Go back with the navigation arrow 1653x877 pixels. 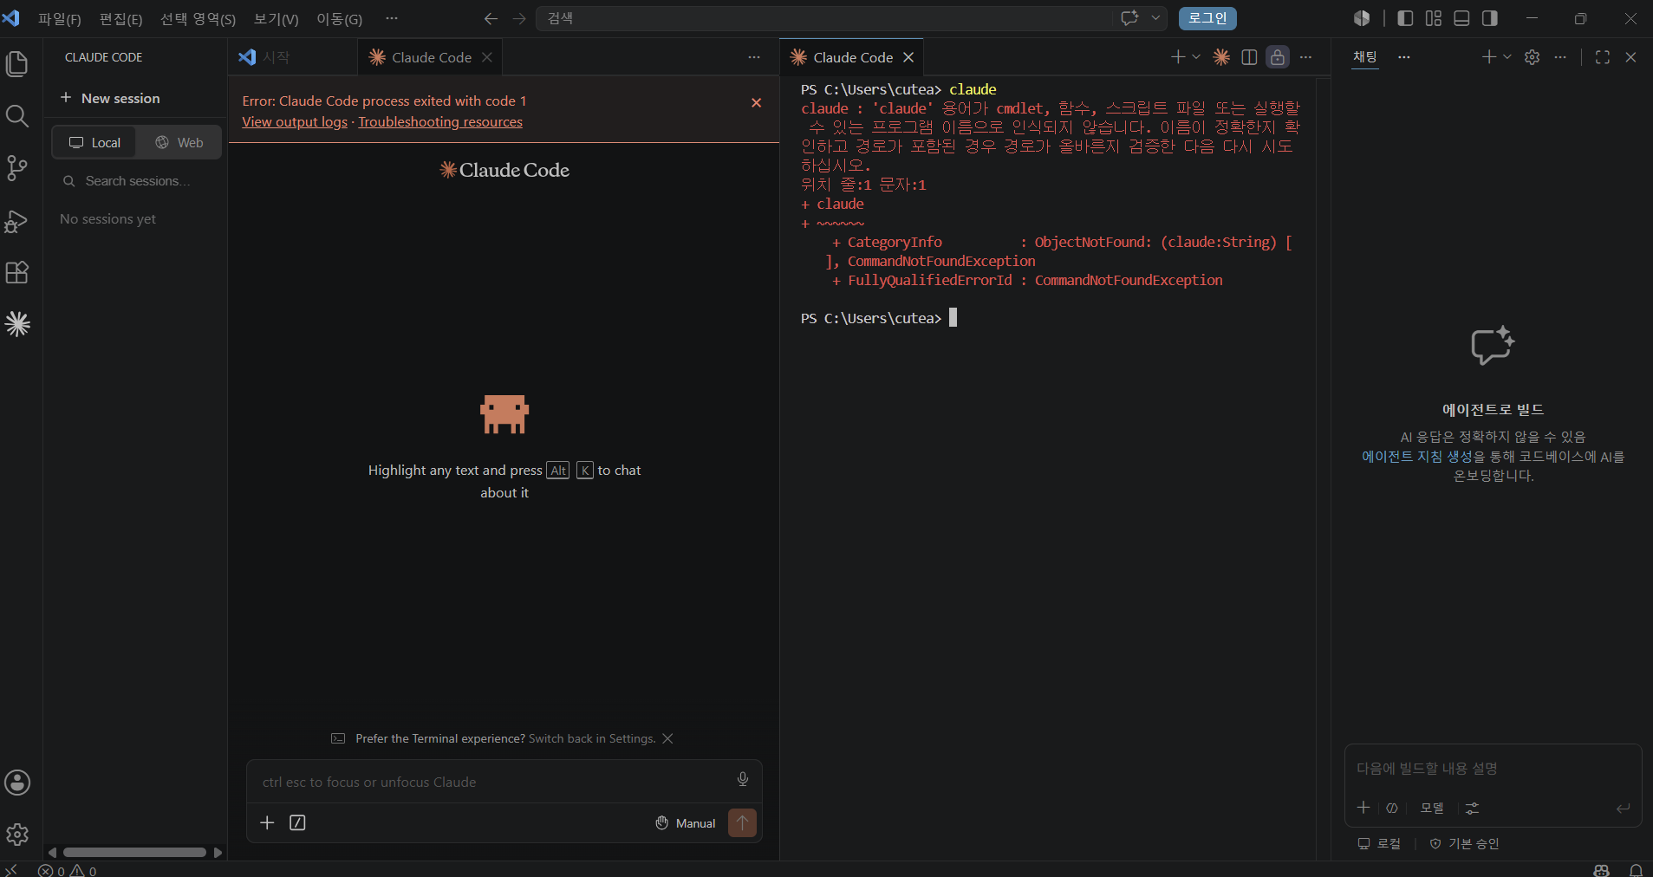[x=491, y=18]
